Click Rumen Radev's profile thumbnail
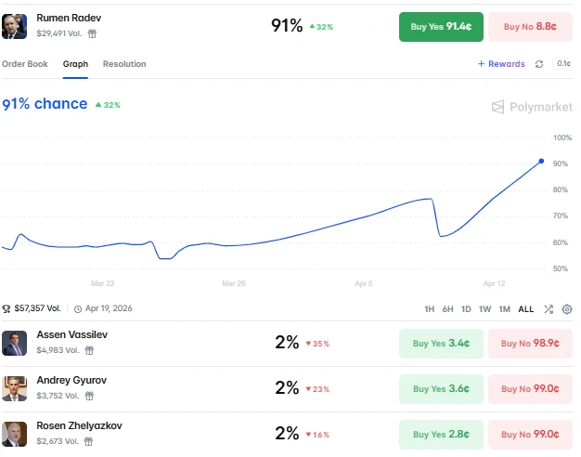 [x=15, y=26]
